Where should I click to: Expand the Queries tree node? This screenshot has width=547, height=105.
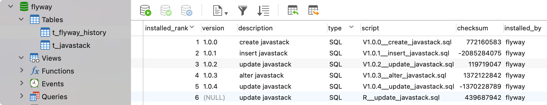pyautogui.click(x=21, y=96)
